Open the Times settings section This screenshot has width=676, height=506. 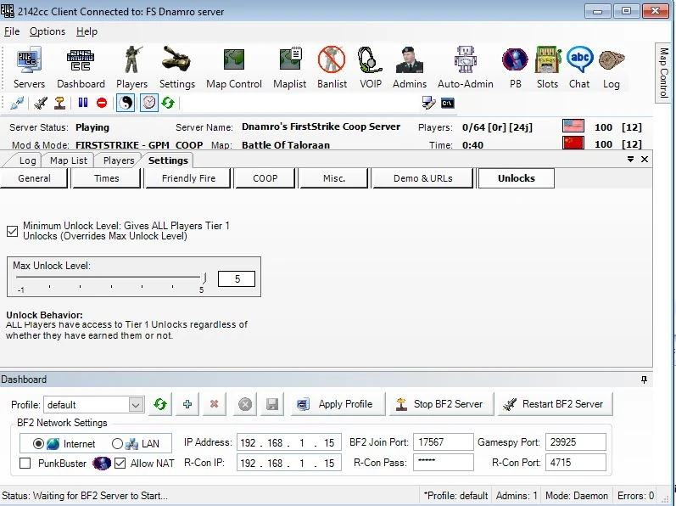coord(107,178)
